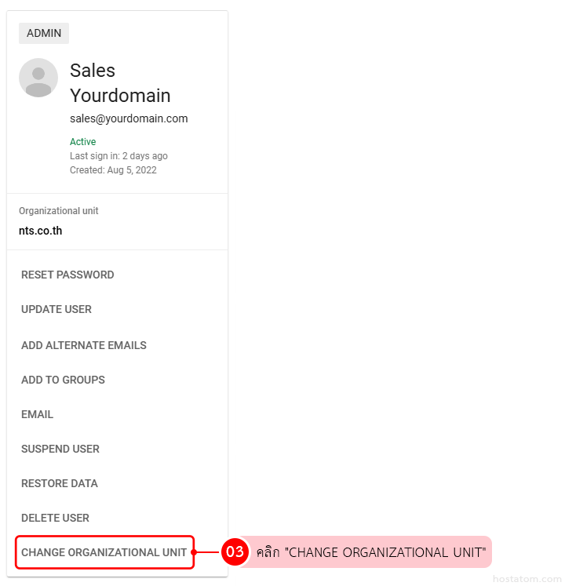Click the Created Aug 5, 2022 text
This screenshot has height=586, width=565.
tap(113, 170)
